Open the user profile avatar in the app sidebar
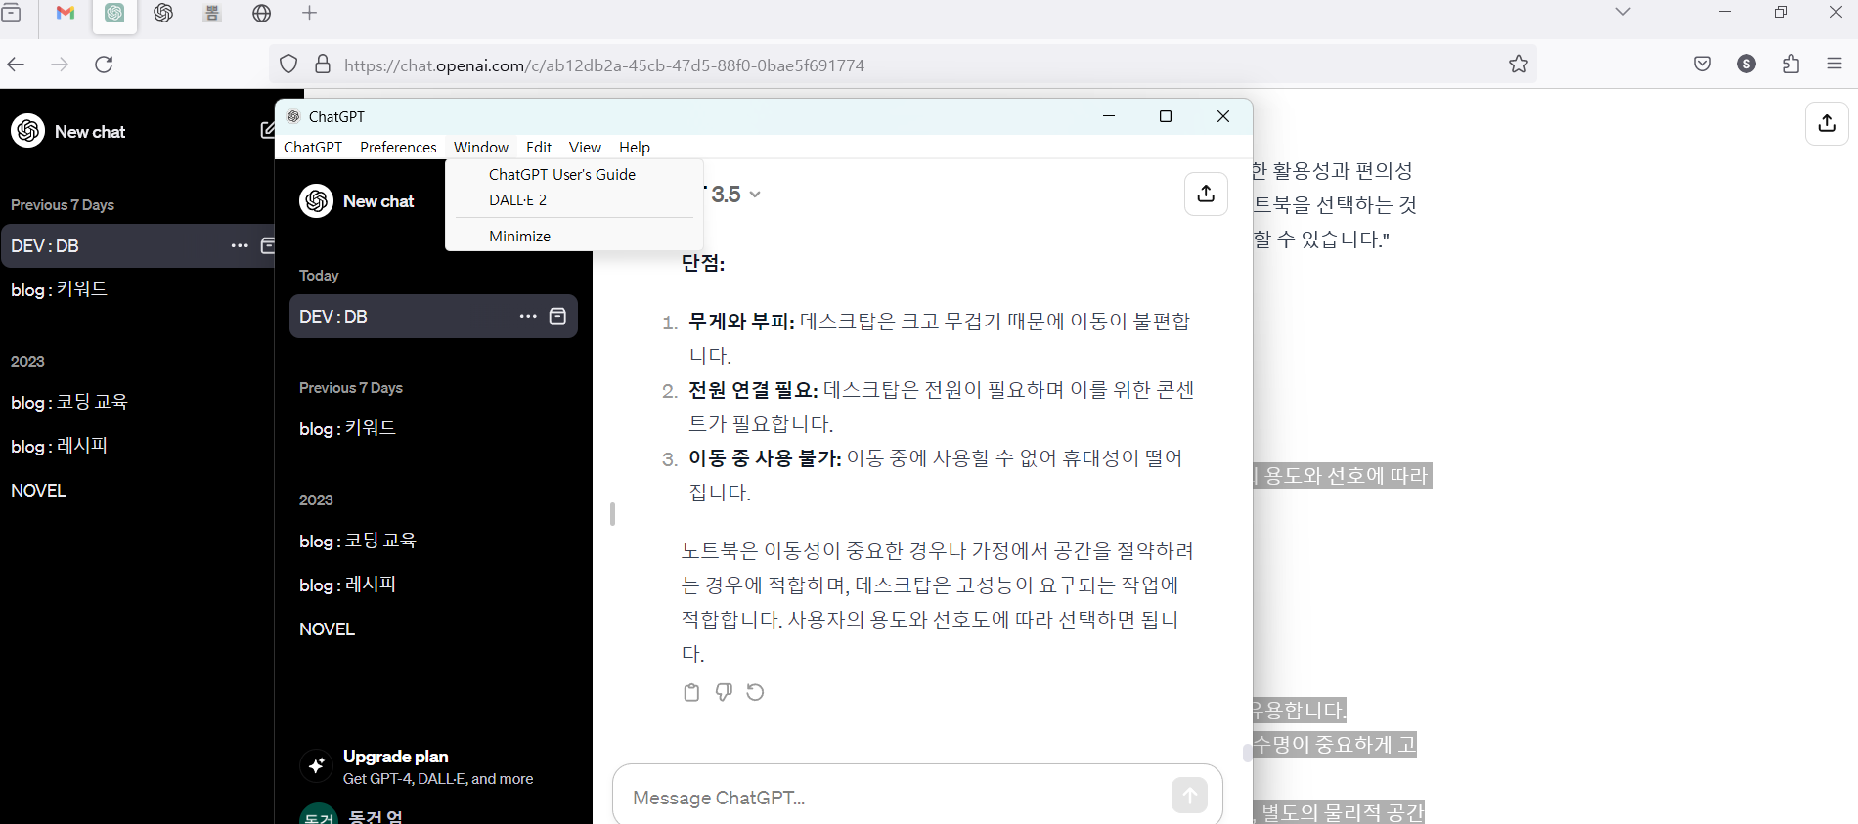 click(318, 815)
